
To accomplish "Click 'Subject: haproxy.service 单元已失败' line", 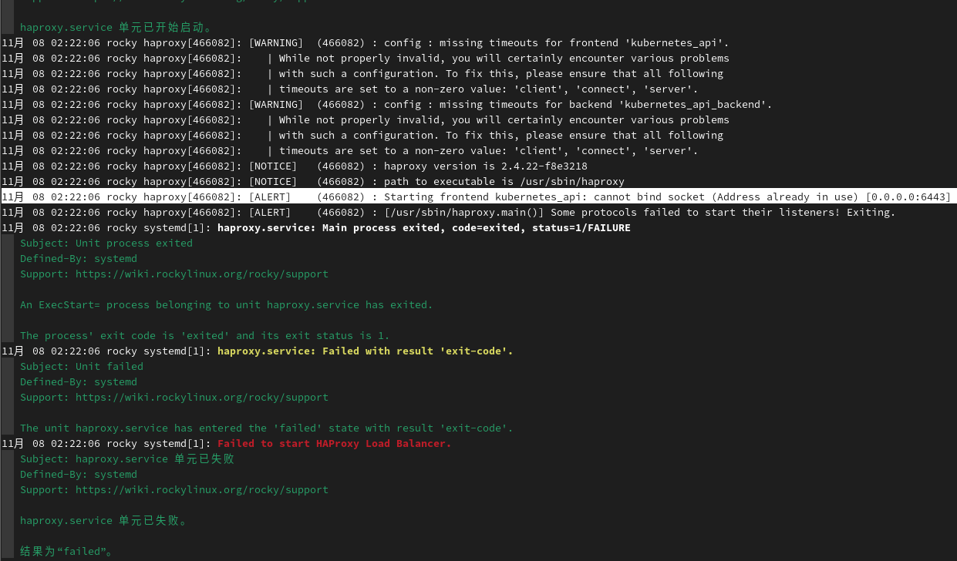I will [127, 459].
